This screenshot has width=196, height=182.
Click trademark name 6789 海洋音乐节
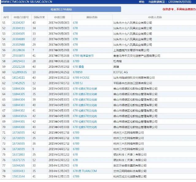(83, 56)
